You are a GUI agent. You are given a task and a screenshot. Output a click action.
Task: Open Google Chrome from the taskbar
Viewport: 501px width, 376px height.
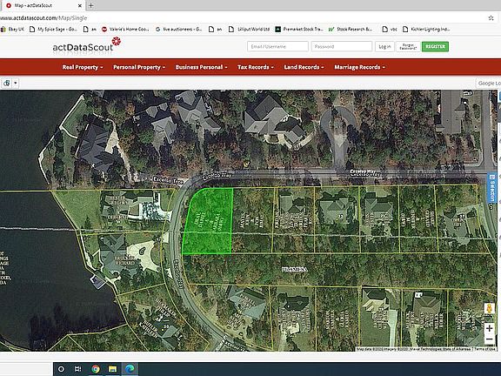pyautogui.click(x=95, y=369)
